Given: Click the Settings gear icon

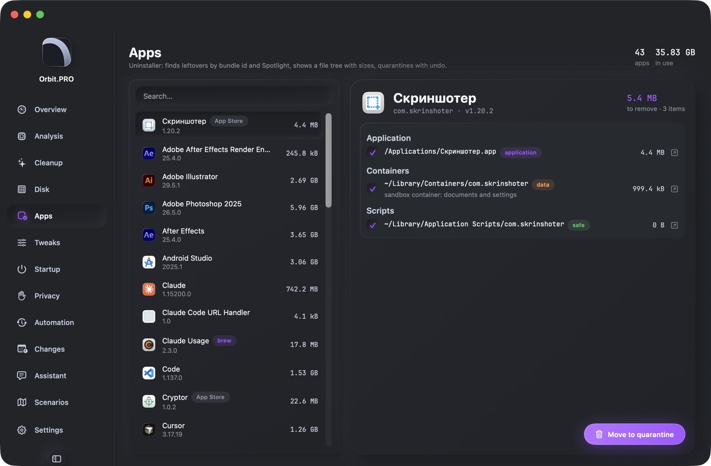Looking at the screenshot, I should (22, 430).
